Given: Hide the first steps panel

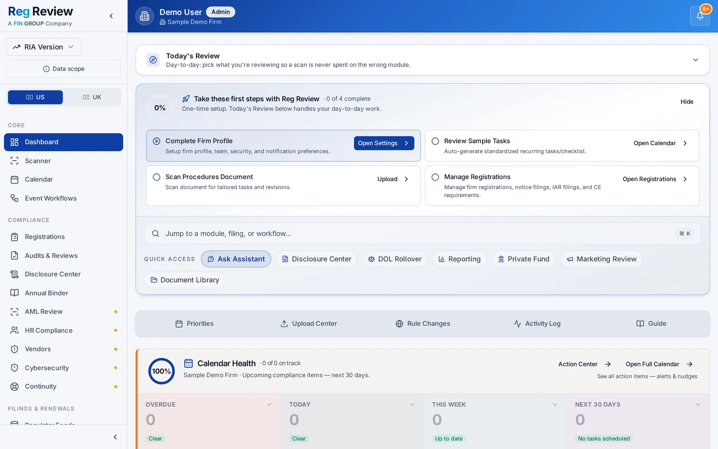Looking at the screenshot, I should tap(687, 102).
